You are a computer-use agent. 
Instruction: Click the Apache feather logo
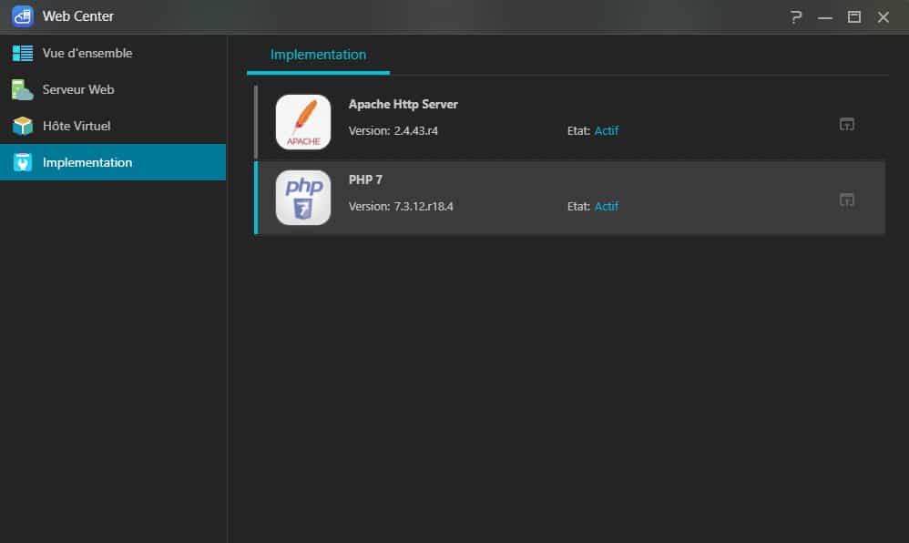tap(303, 122)
